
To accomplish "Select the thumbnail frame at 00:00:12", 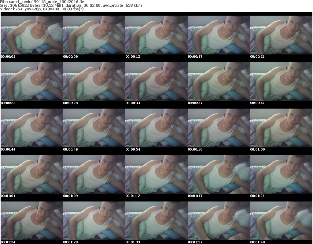I will point(156,35).
